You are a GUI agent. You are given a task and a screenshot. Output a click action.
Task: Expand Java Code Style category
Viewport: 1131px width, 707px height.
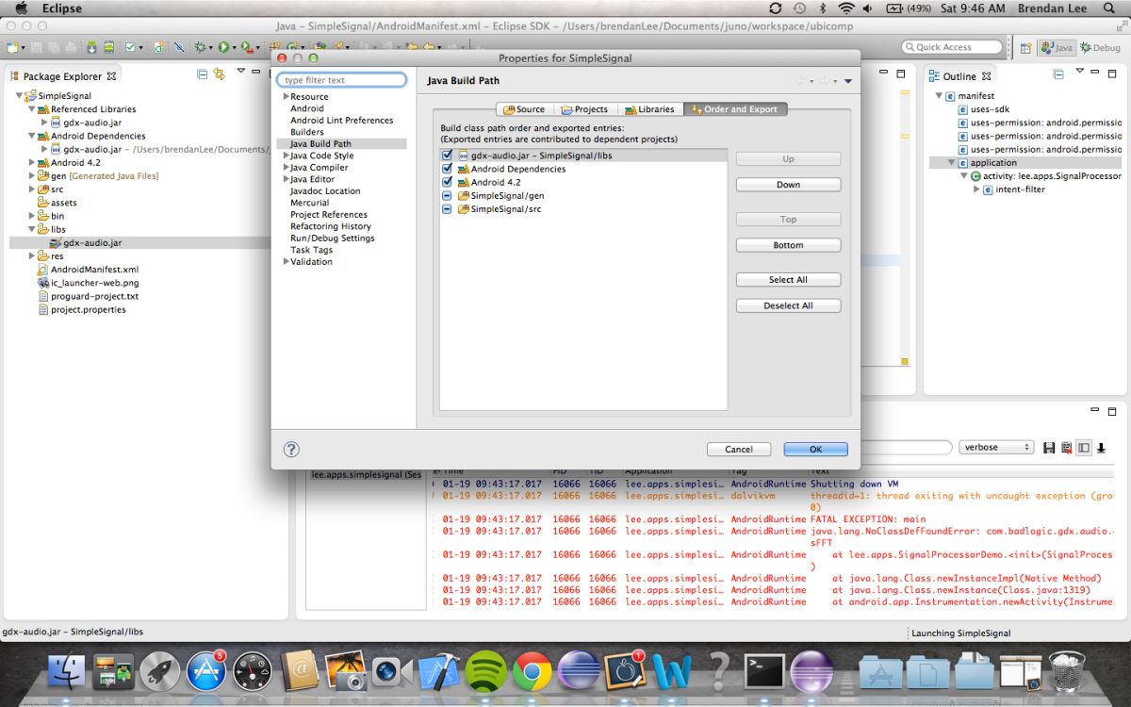click(286, 156)
